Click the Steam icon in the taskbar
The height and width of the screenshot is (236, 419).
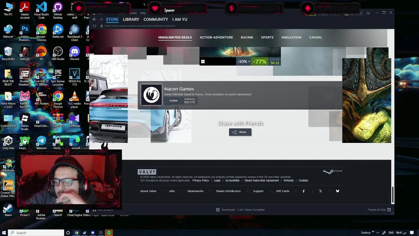pyautogui.click(x=84, y=233)
